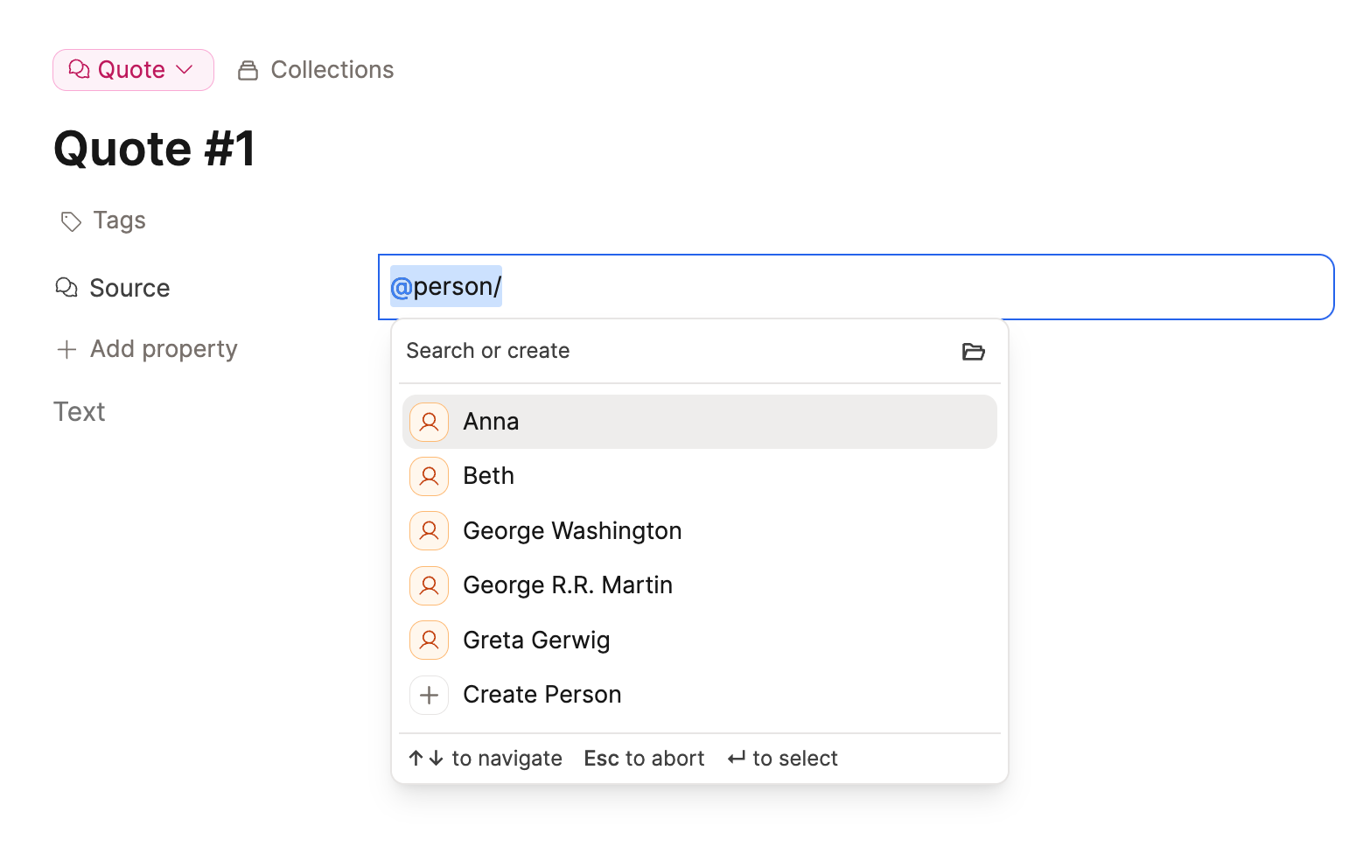
Task: Click Add property below Source
Action: 163,348
